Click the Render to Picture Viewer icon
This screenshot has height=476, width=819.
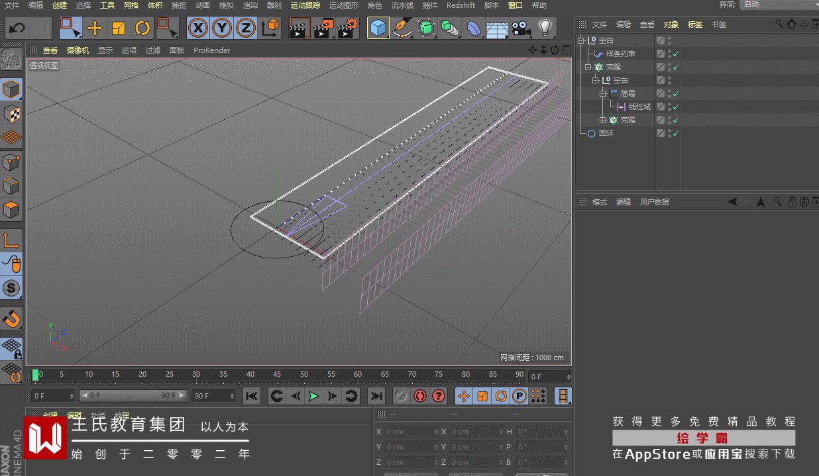(x=323, y=28)
